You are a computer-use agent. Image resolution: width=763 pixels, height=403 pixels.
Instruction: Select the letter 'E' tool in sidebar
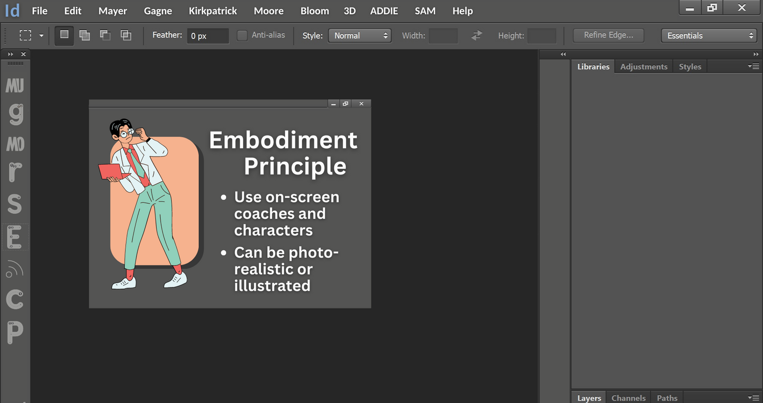click(x=15, y=237)
